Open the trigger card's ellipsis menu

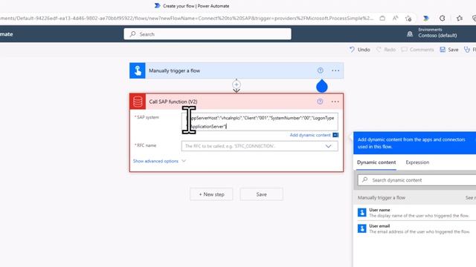pos(335,70)
